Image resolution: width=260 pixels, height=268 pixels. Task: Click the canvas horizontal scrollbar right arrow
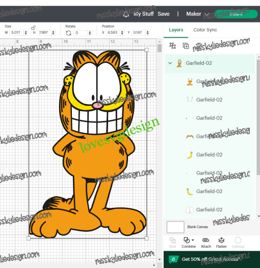[154, 265]
